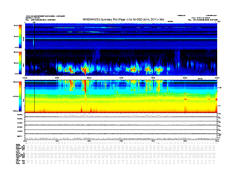Select the 40.00 label on RAD2 scale
Screen dimensions: 234x181
pos(16,25)
